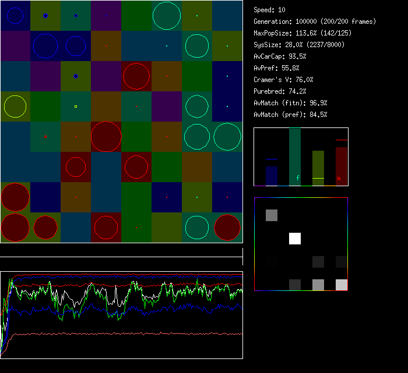
Task: Click the red 'm' label in the bar chart
Action: [x=339, y=178]
